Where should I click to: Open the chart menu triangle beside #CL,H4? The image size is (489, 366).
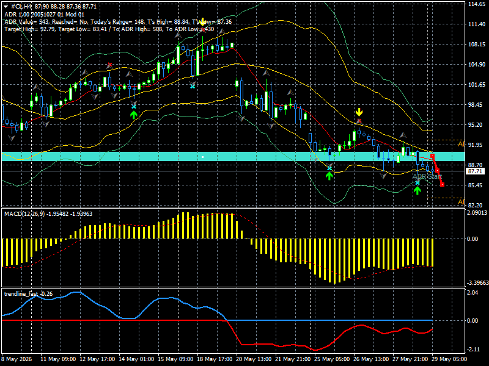click(6, 6)
